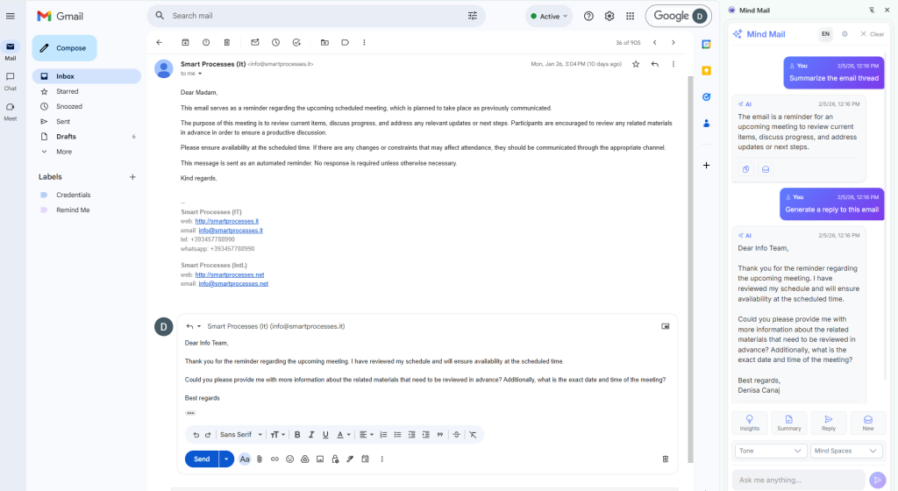Expand the Mind Spaces dropdown
898x491 pixels.
point(845,451)
